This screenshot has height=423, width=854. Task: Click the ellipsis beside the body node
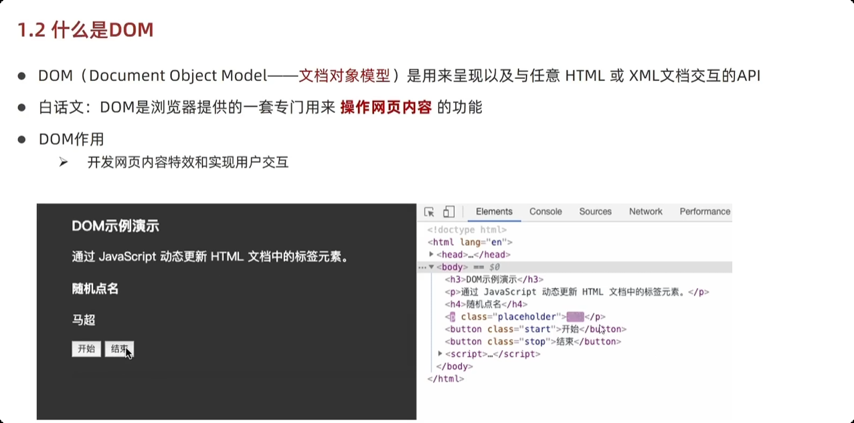click(x=422, y=267)
